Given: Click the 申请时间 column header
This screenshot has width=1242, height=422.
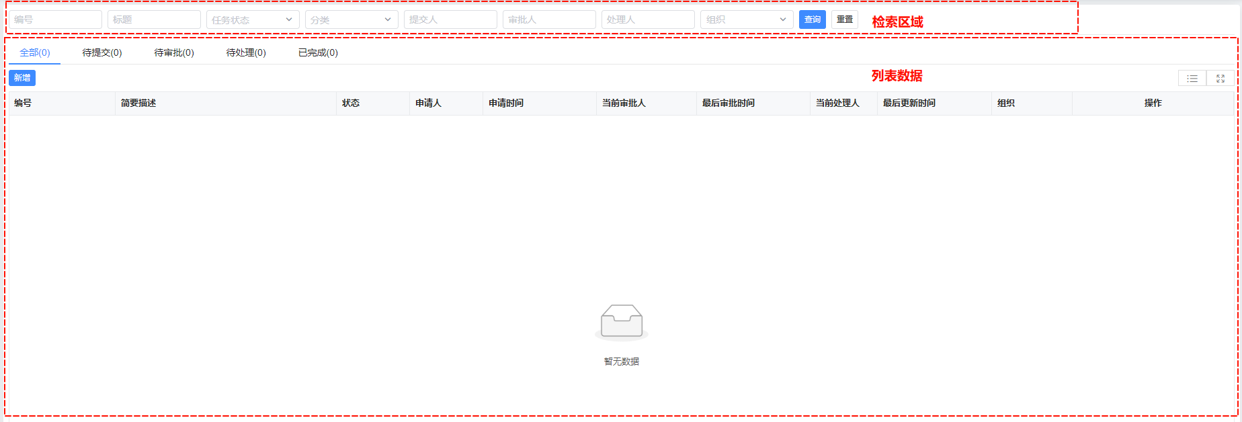Looking at the screenshot, I should click(506, 103).
